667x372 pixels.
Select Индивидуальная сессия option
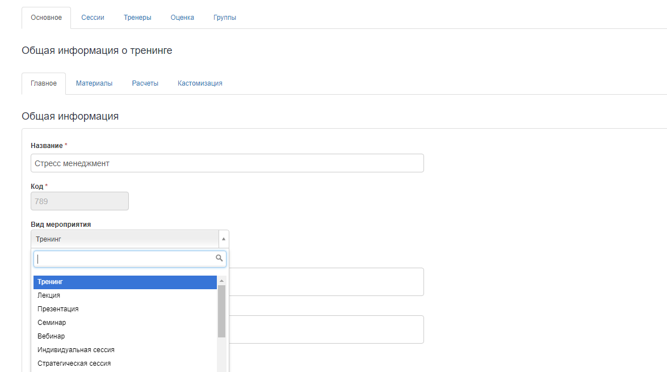(125, 350)
